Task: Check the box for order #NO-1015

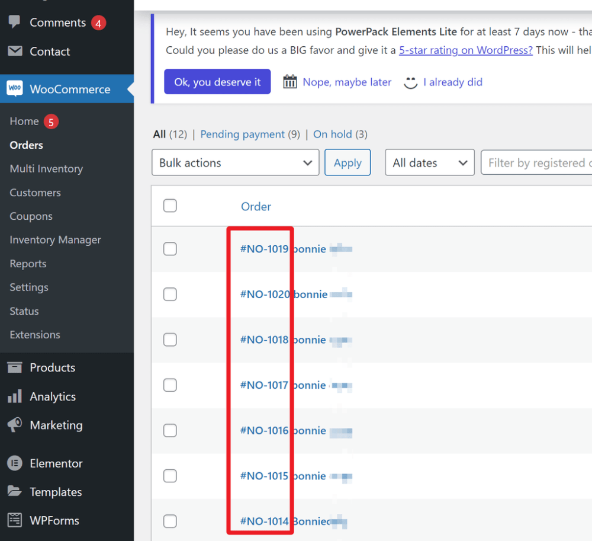Action: 170,476
